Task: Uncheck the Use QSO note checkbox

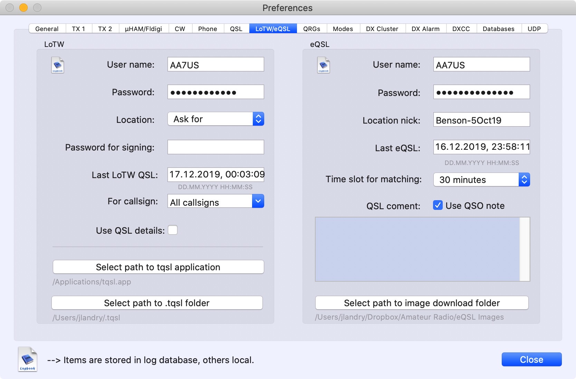Action: click(438, 205)
